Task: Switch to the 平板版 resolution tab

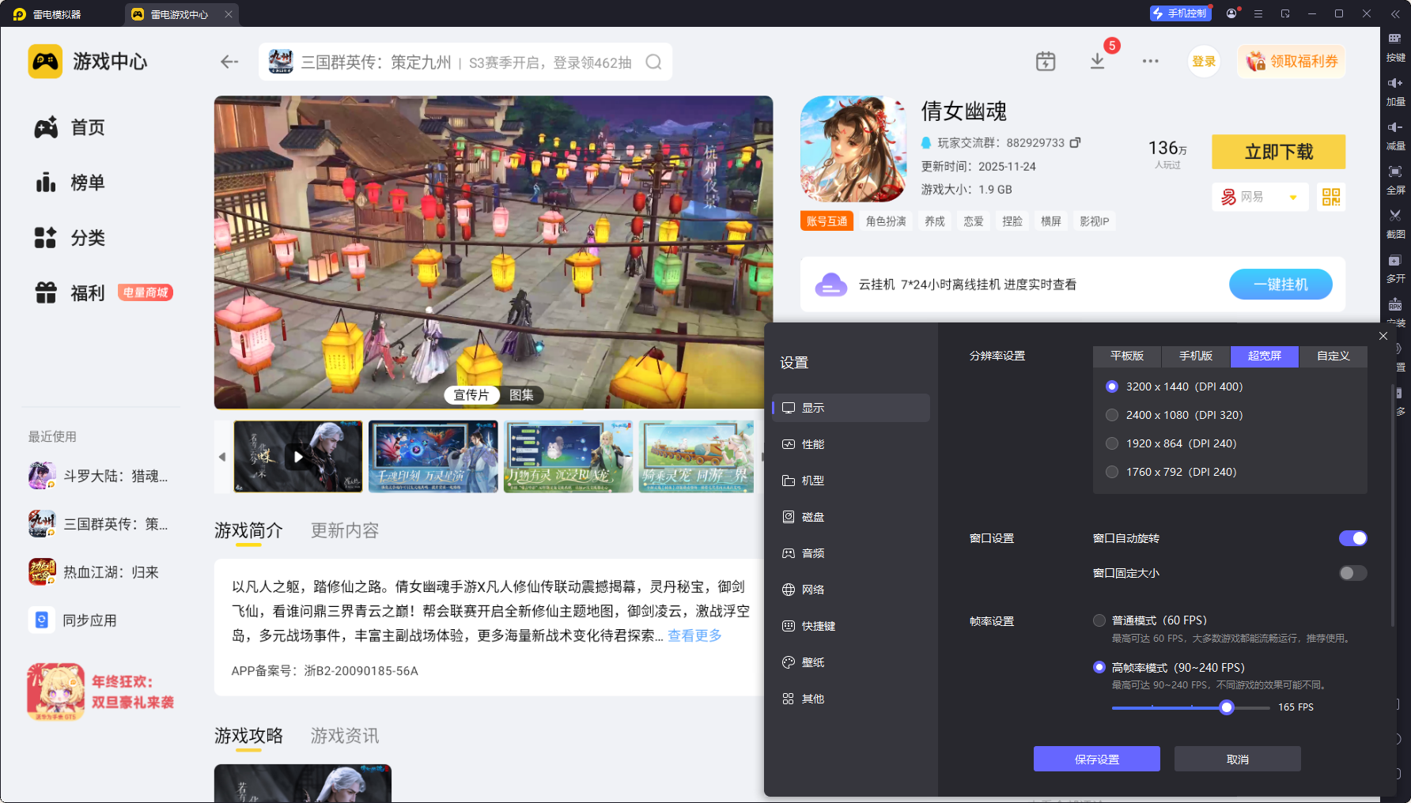Action: tap(1127, 356)
